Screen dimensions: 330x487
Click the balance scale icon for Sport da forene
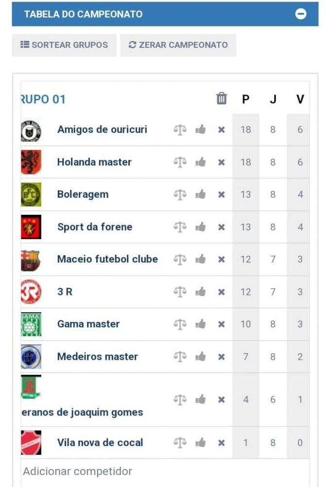point(180,227)
